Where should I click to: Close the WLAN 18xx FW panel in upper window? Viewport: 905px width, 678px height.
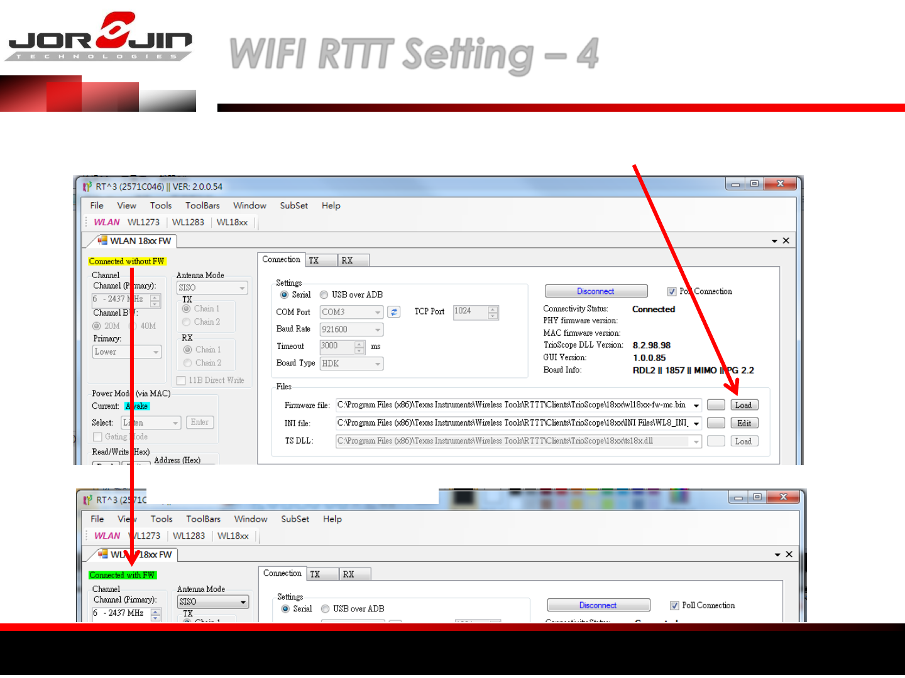pyautogui.click(x=786, y=240)
